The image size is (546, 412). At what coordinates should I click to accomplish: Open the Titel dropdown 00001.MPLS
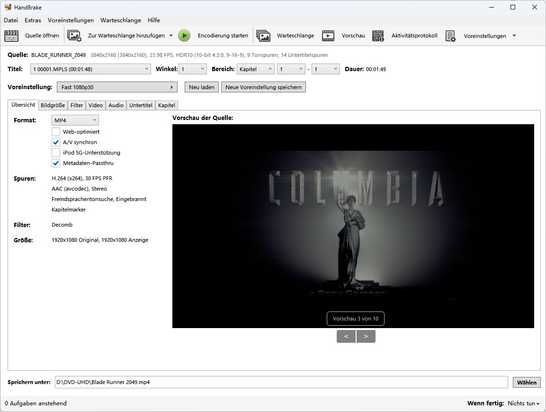(x=90, y=69)
